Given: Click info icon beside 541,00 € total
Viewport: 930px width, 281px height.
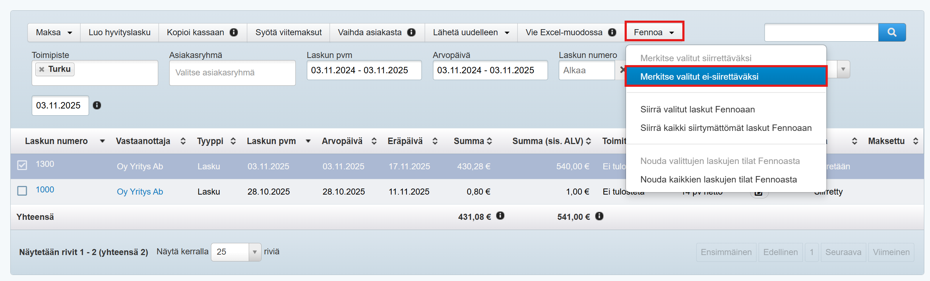Looking at the screenshot, I should (x=599, y=216).
